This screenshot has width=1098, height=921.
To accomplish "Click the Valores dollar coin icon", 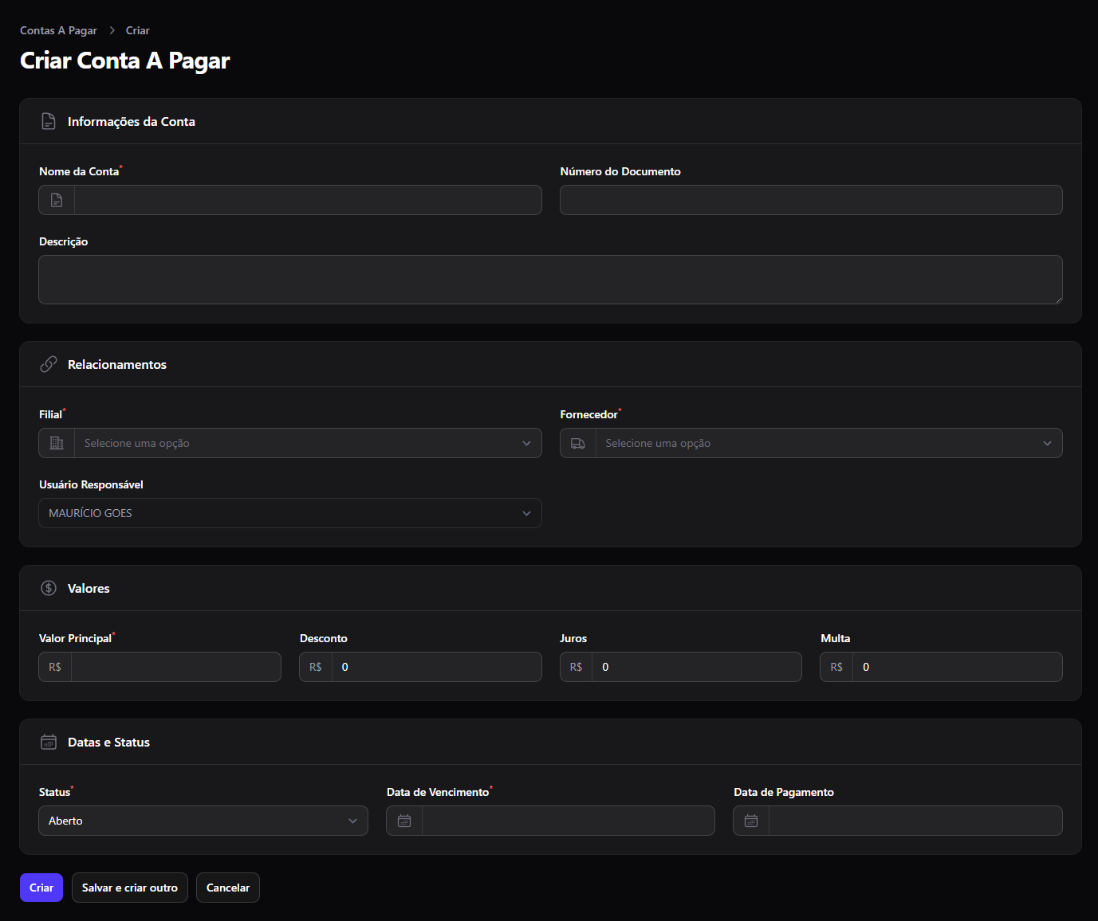I will tap(49, 588).
